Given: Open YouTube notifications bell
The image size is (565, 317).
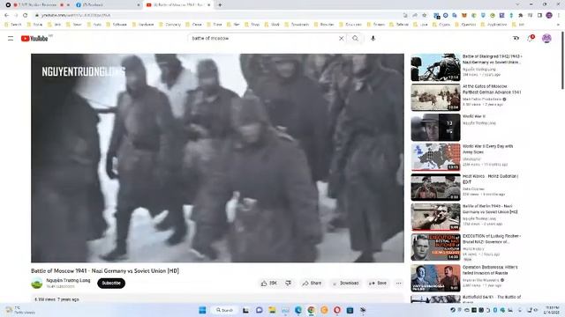Looking at the screenshot, I should (x=531, y=38).
